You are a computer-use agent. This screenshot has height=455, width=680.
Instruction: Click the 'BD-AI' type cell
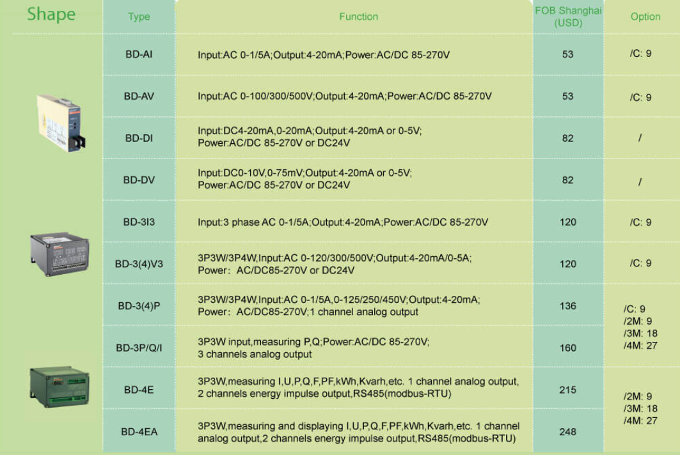click(x=139, y=54)
